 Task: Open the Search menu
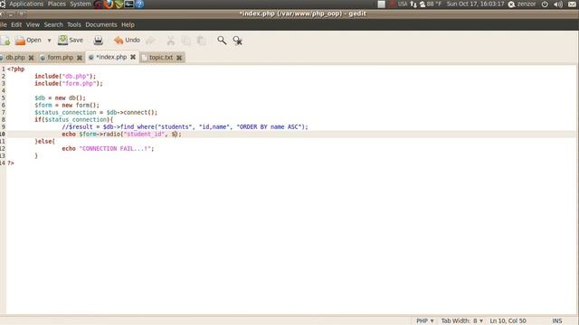pyautogui.click(x=53, y=24)
